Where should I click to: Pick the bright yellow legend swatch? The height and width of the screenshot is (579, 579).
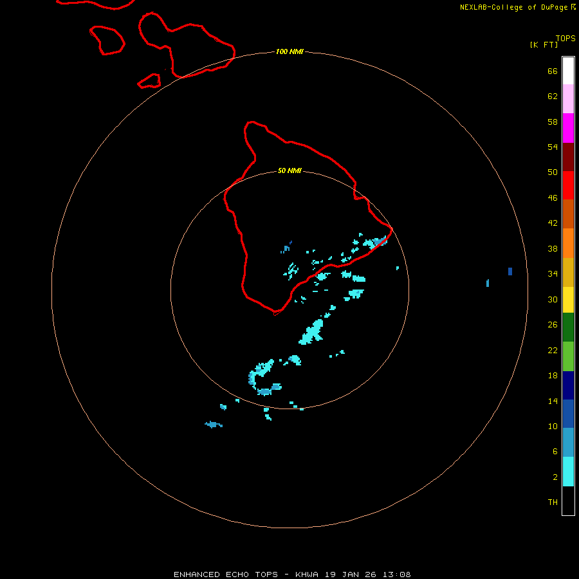[568, 300]
